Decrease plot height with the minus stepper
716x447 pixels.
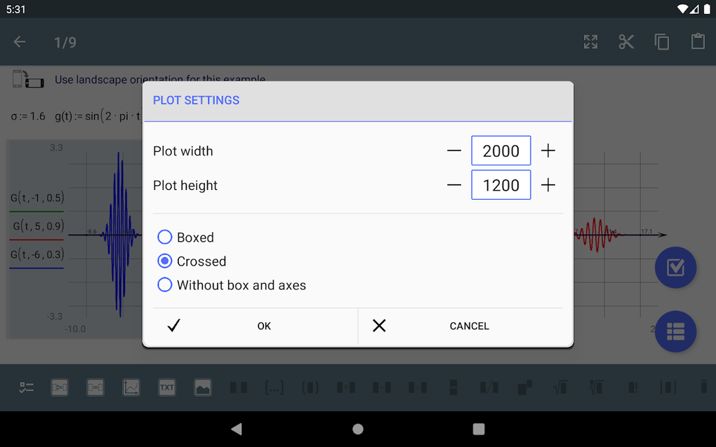pyautogui.click(x=453, y=184)
